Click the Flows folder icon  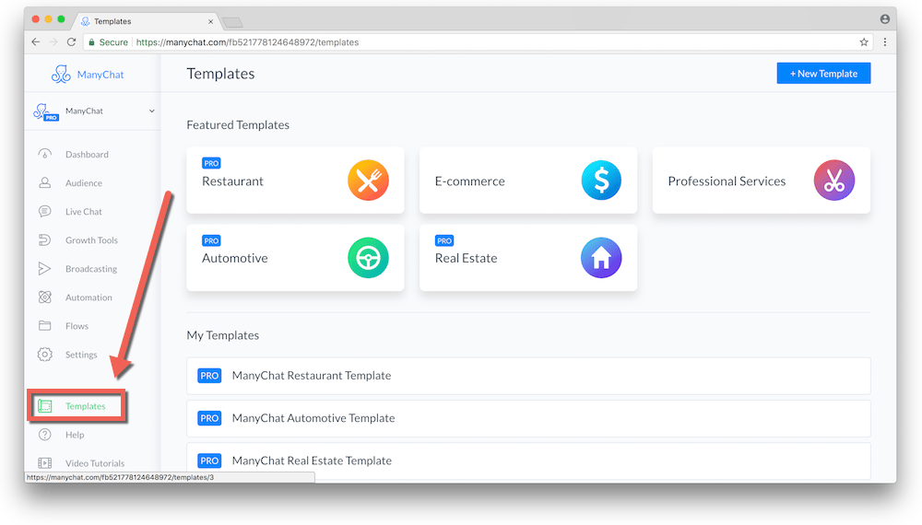[x=44, y=325]
